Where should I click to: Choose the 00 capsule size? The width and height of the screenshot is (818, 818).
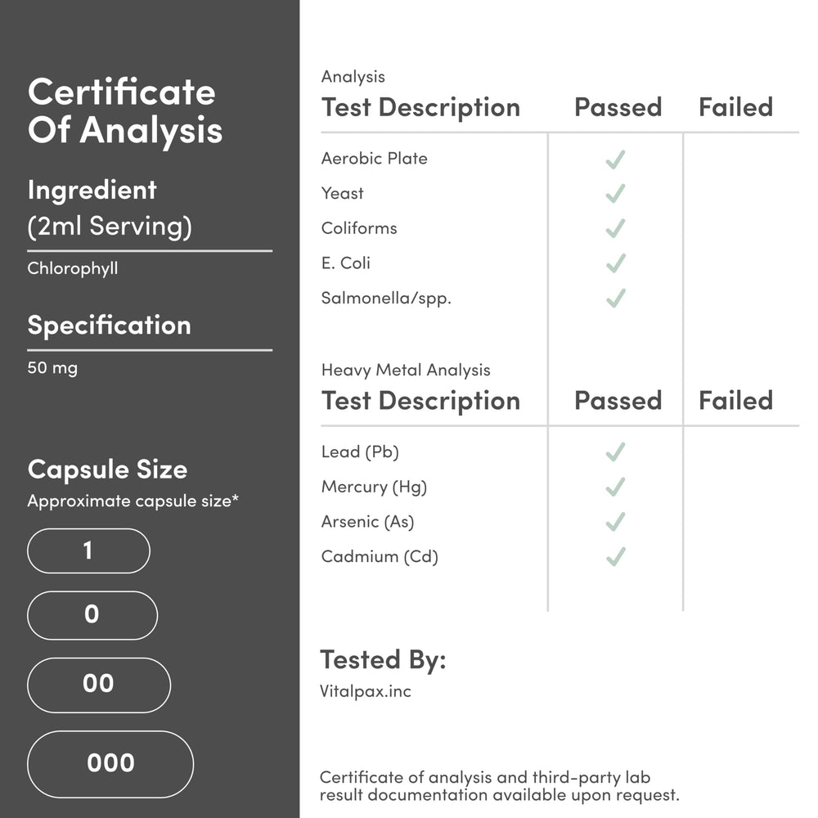[99, 684]
